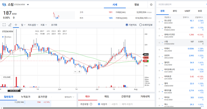The width and height of the screenshot is (207, 109).
Task: Click the help icon next to 주문유형
Action: 91,104
